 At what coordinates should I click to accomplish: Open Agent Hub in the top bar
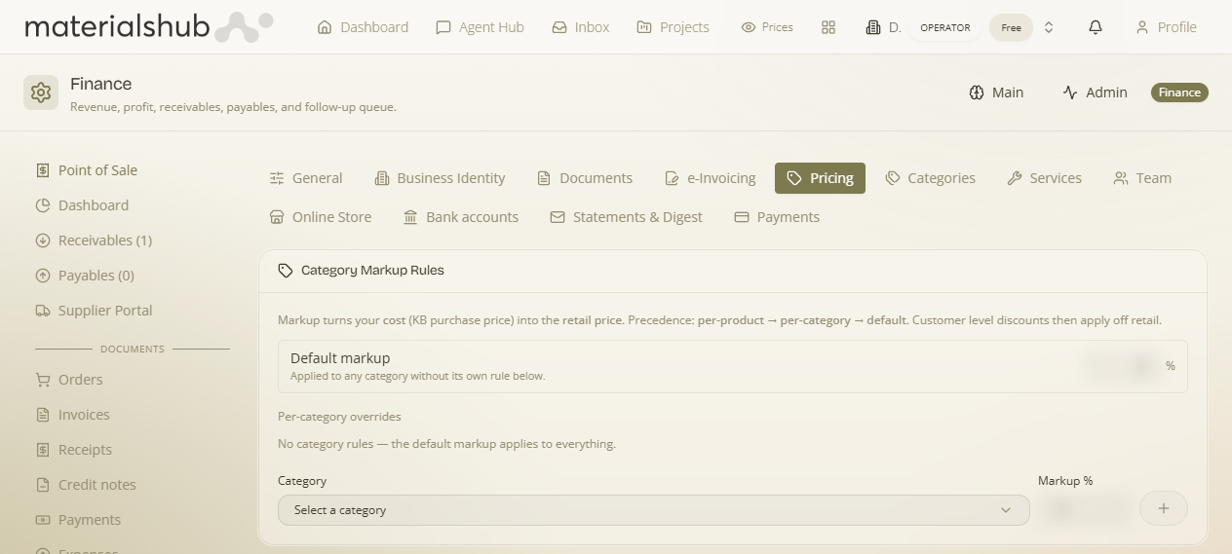[480, 27]
